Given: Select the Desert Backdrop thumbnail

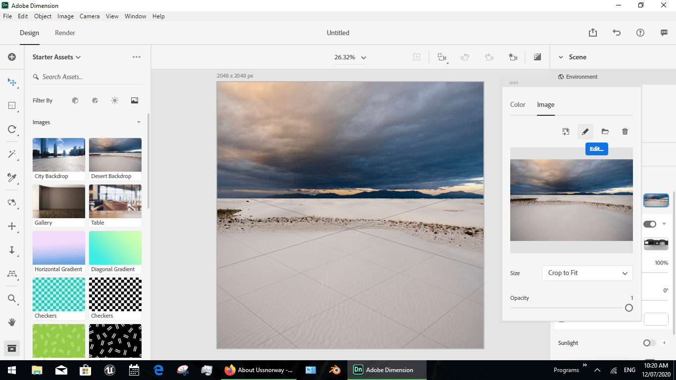Looking at the screenshot, I should pos(115,159).
